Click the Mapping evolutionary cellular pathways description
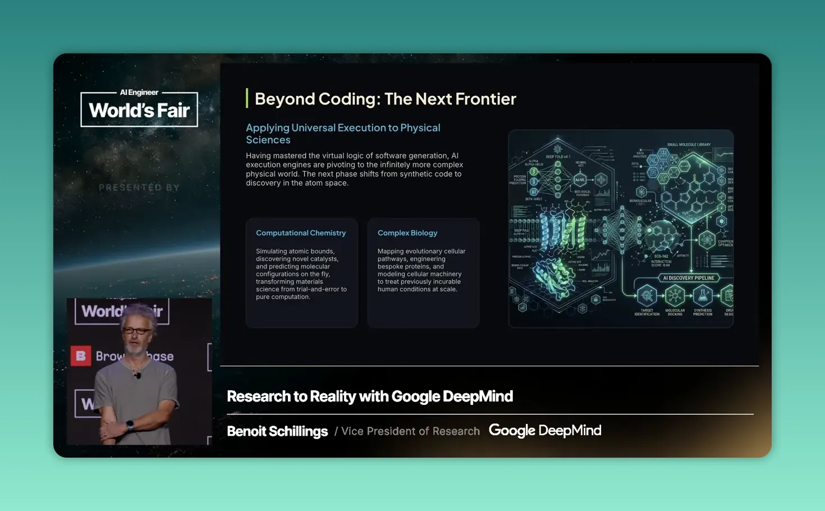Screen dimensions: 825x511 point(421,270)
